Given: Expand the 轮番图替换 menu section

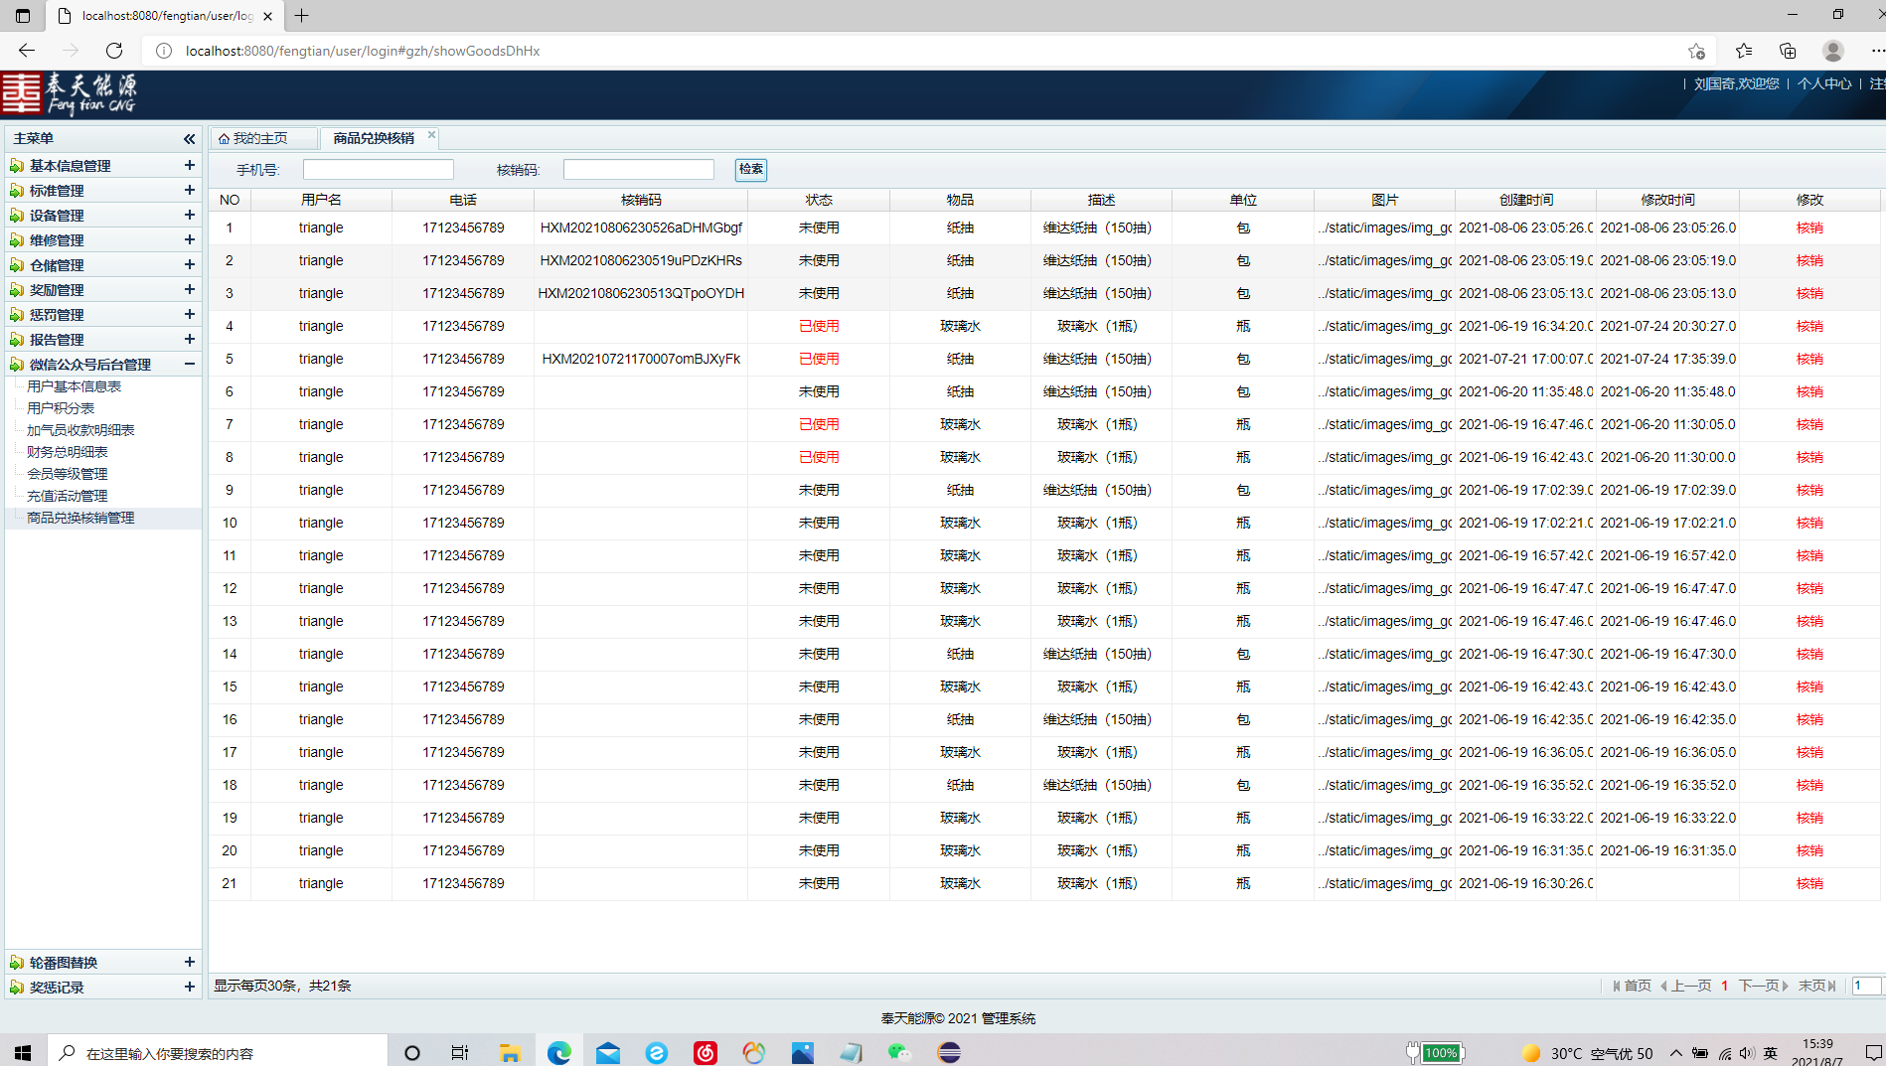Looking at the screenshot, I should pyautogui.click(x=189, y=962).
